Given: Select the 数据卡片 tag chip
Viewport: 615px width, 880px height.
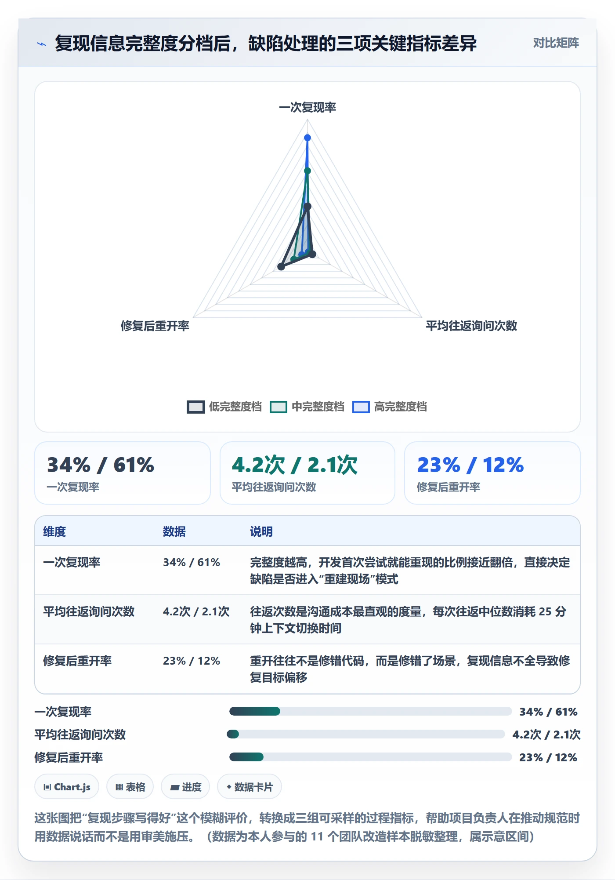Looking at the screenshot, I should coord(250,787).
